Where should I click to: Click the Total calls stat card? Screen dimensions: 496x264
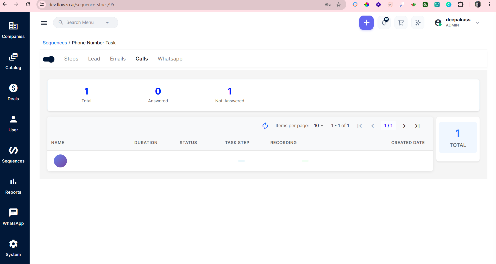pyautogui.click(x=86, y=95)
